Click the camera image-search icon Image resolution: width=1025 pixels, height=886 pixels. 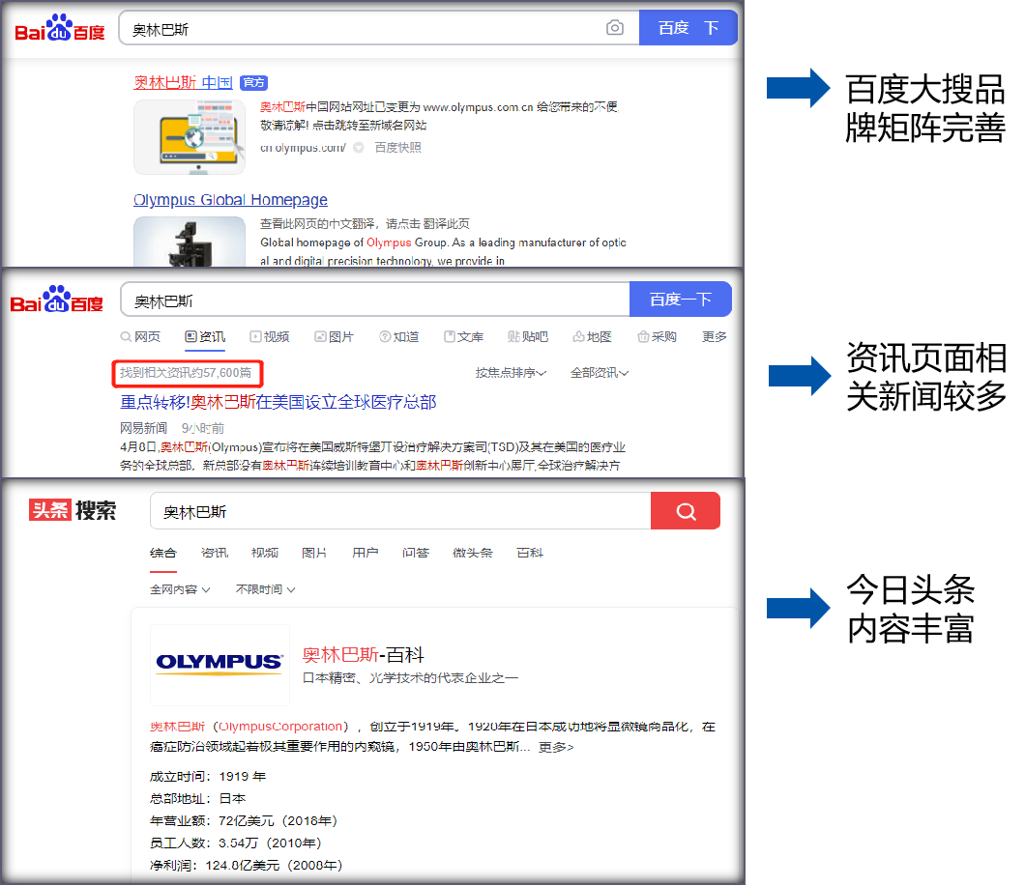pyautogui.click(x=615, y=28)
